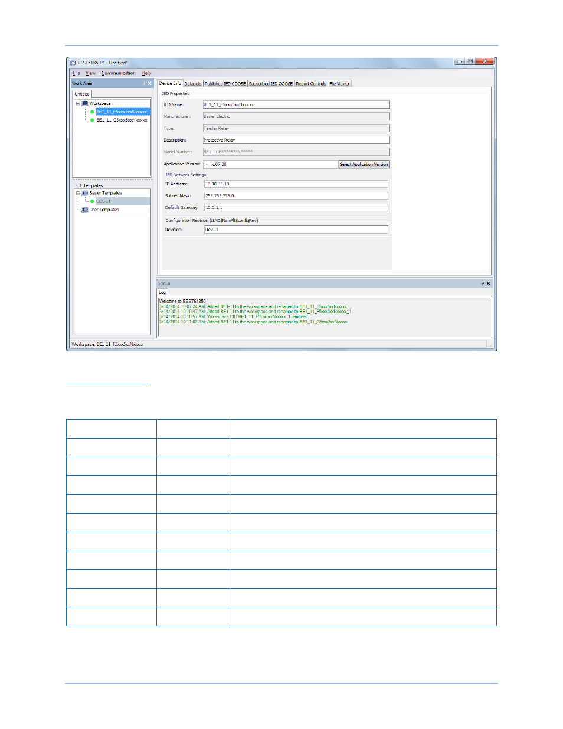Click the 10:10:47 AM log entry

coord(255,312)
